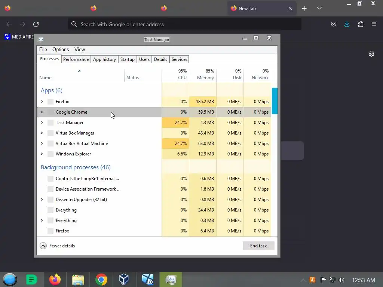Click the blue process list scrollbar thumb
This screenshot has width=383, height=287.
pos(275,101)
